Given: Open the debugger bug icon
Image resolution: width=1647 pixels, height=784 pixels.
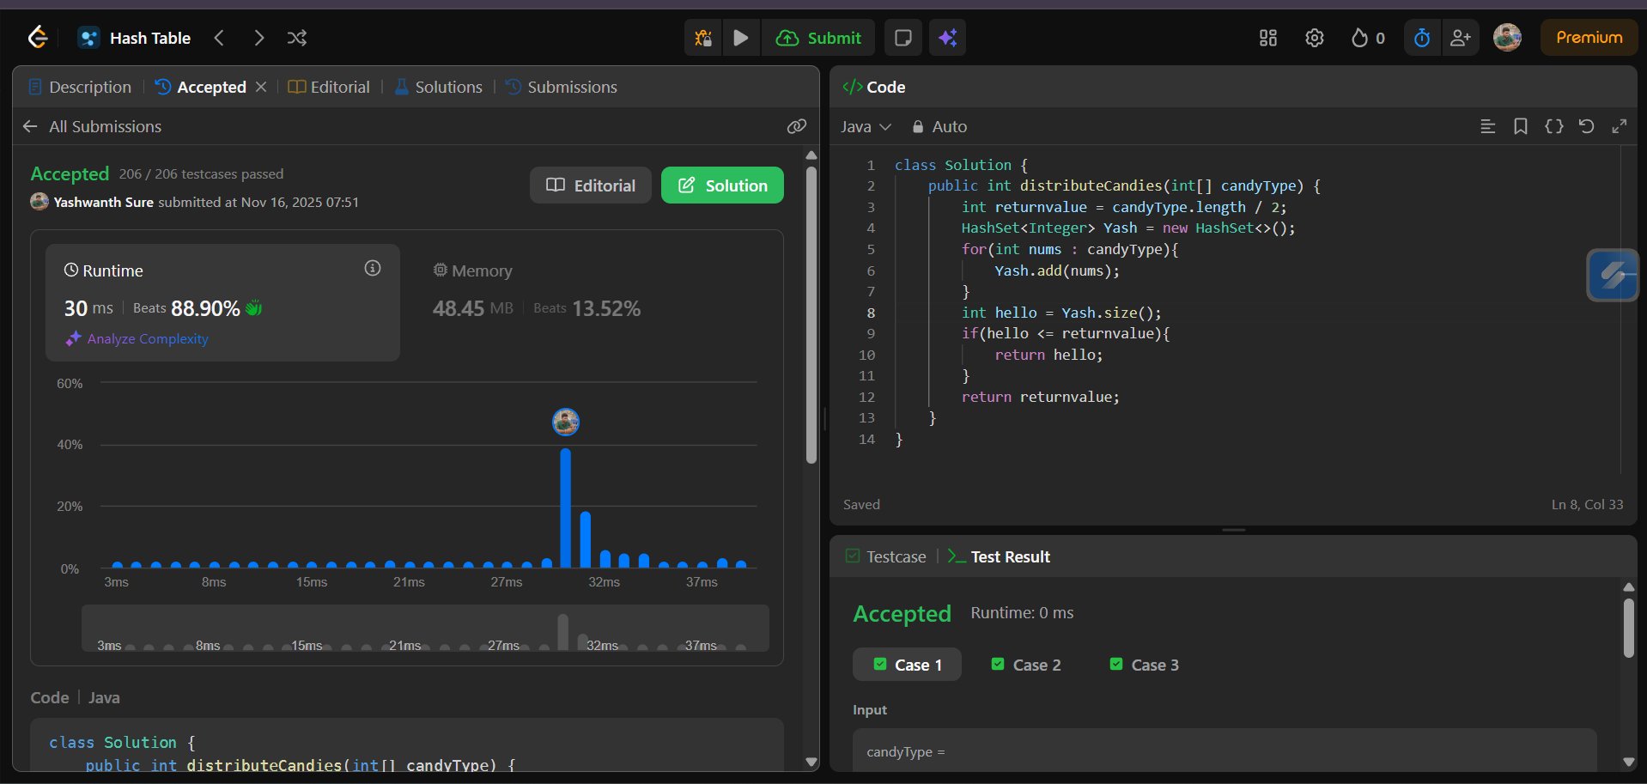Looking at the screenshot, I should pos(703,38).
